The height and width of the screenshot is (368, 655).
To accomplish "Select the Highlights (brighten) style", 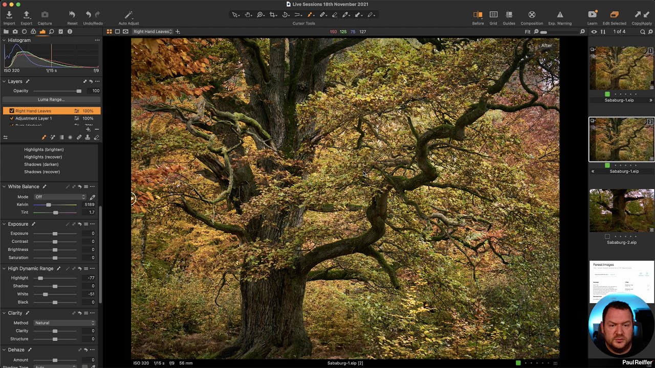I will (x=44, y=150).
